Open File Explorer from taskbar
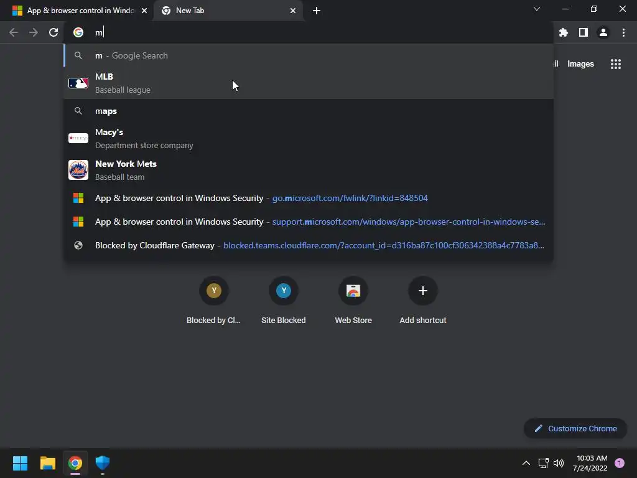This screenshot has height=478, width=637. point(47,463)
